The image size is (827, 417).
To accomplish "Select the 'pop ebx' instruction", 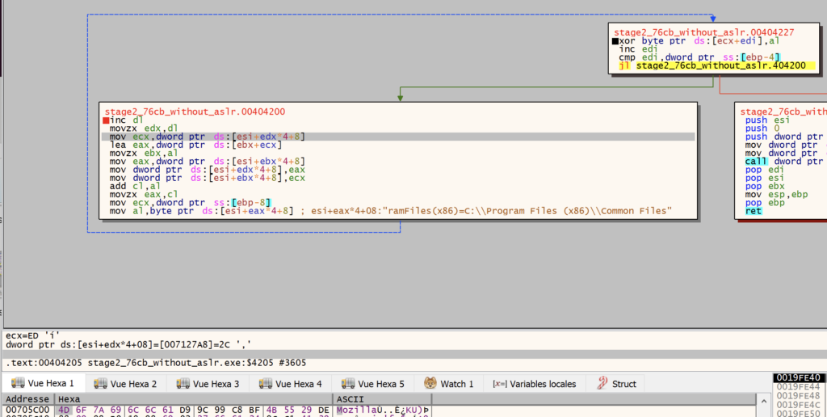I will tap(765, 186).
